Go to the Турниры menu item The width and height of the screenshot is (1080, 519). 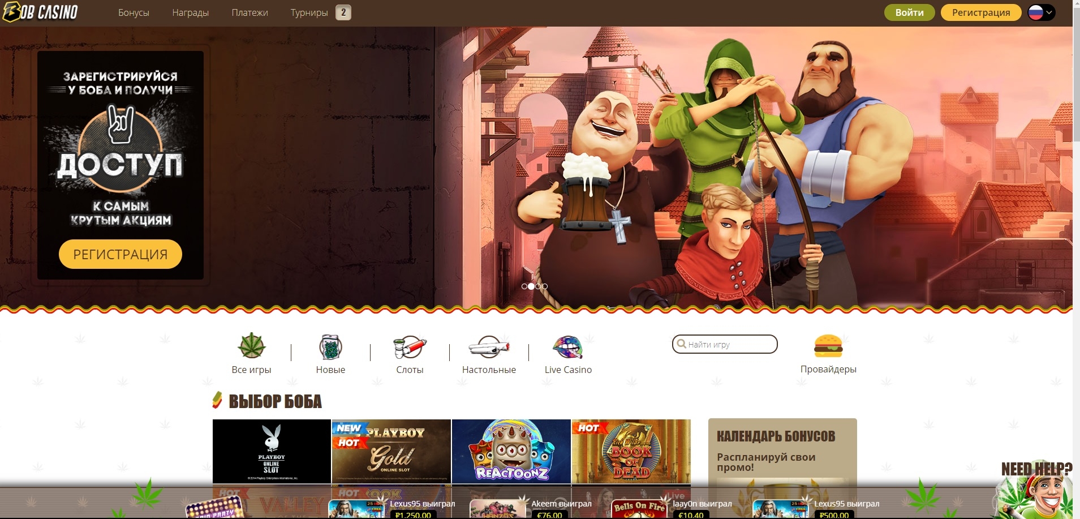(x=309, y=12)
